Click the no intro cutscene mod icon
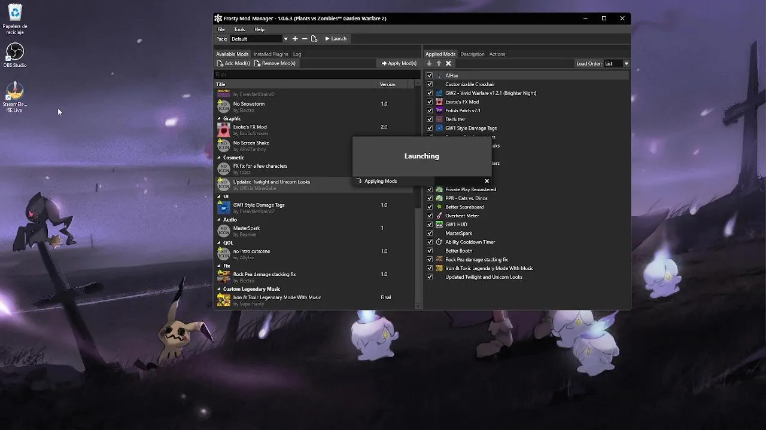The height and width of the screenshot is (430, 766). point(223,254)
